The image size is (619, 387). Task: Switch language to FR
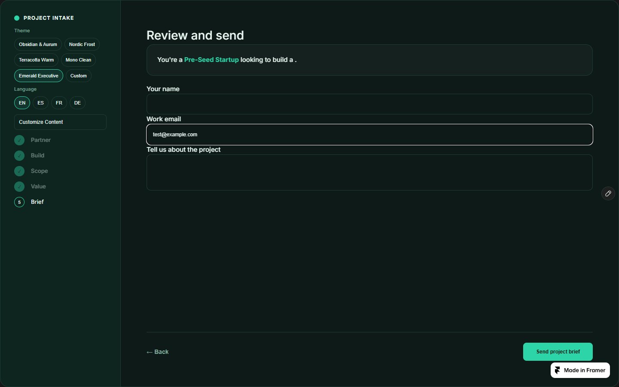(59, 103)
